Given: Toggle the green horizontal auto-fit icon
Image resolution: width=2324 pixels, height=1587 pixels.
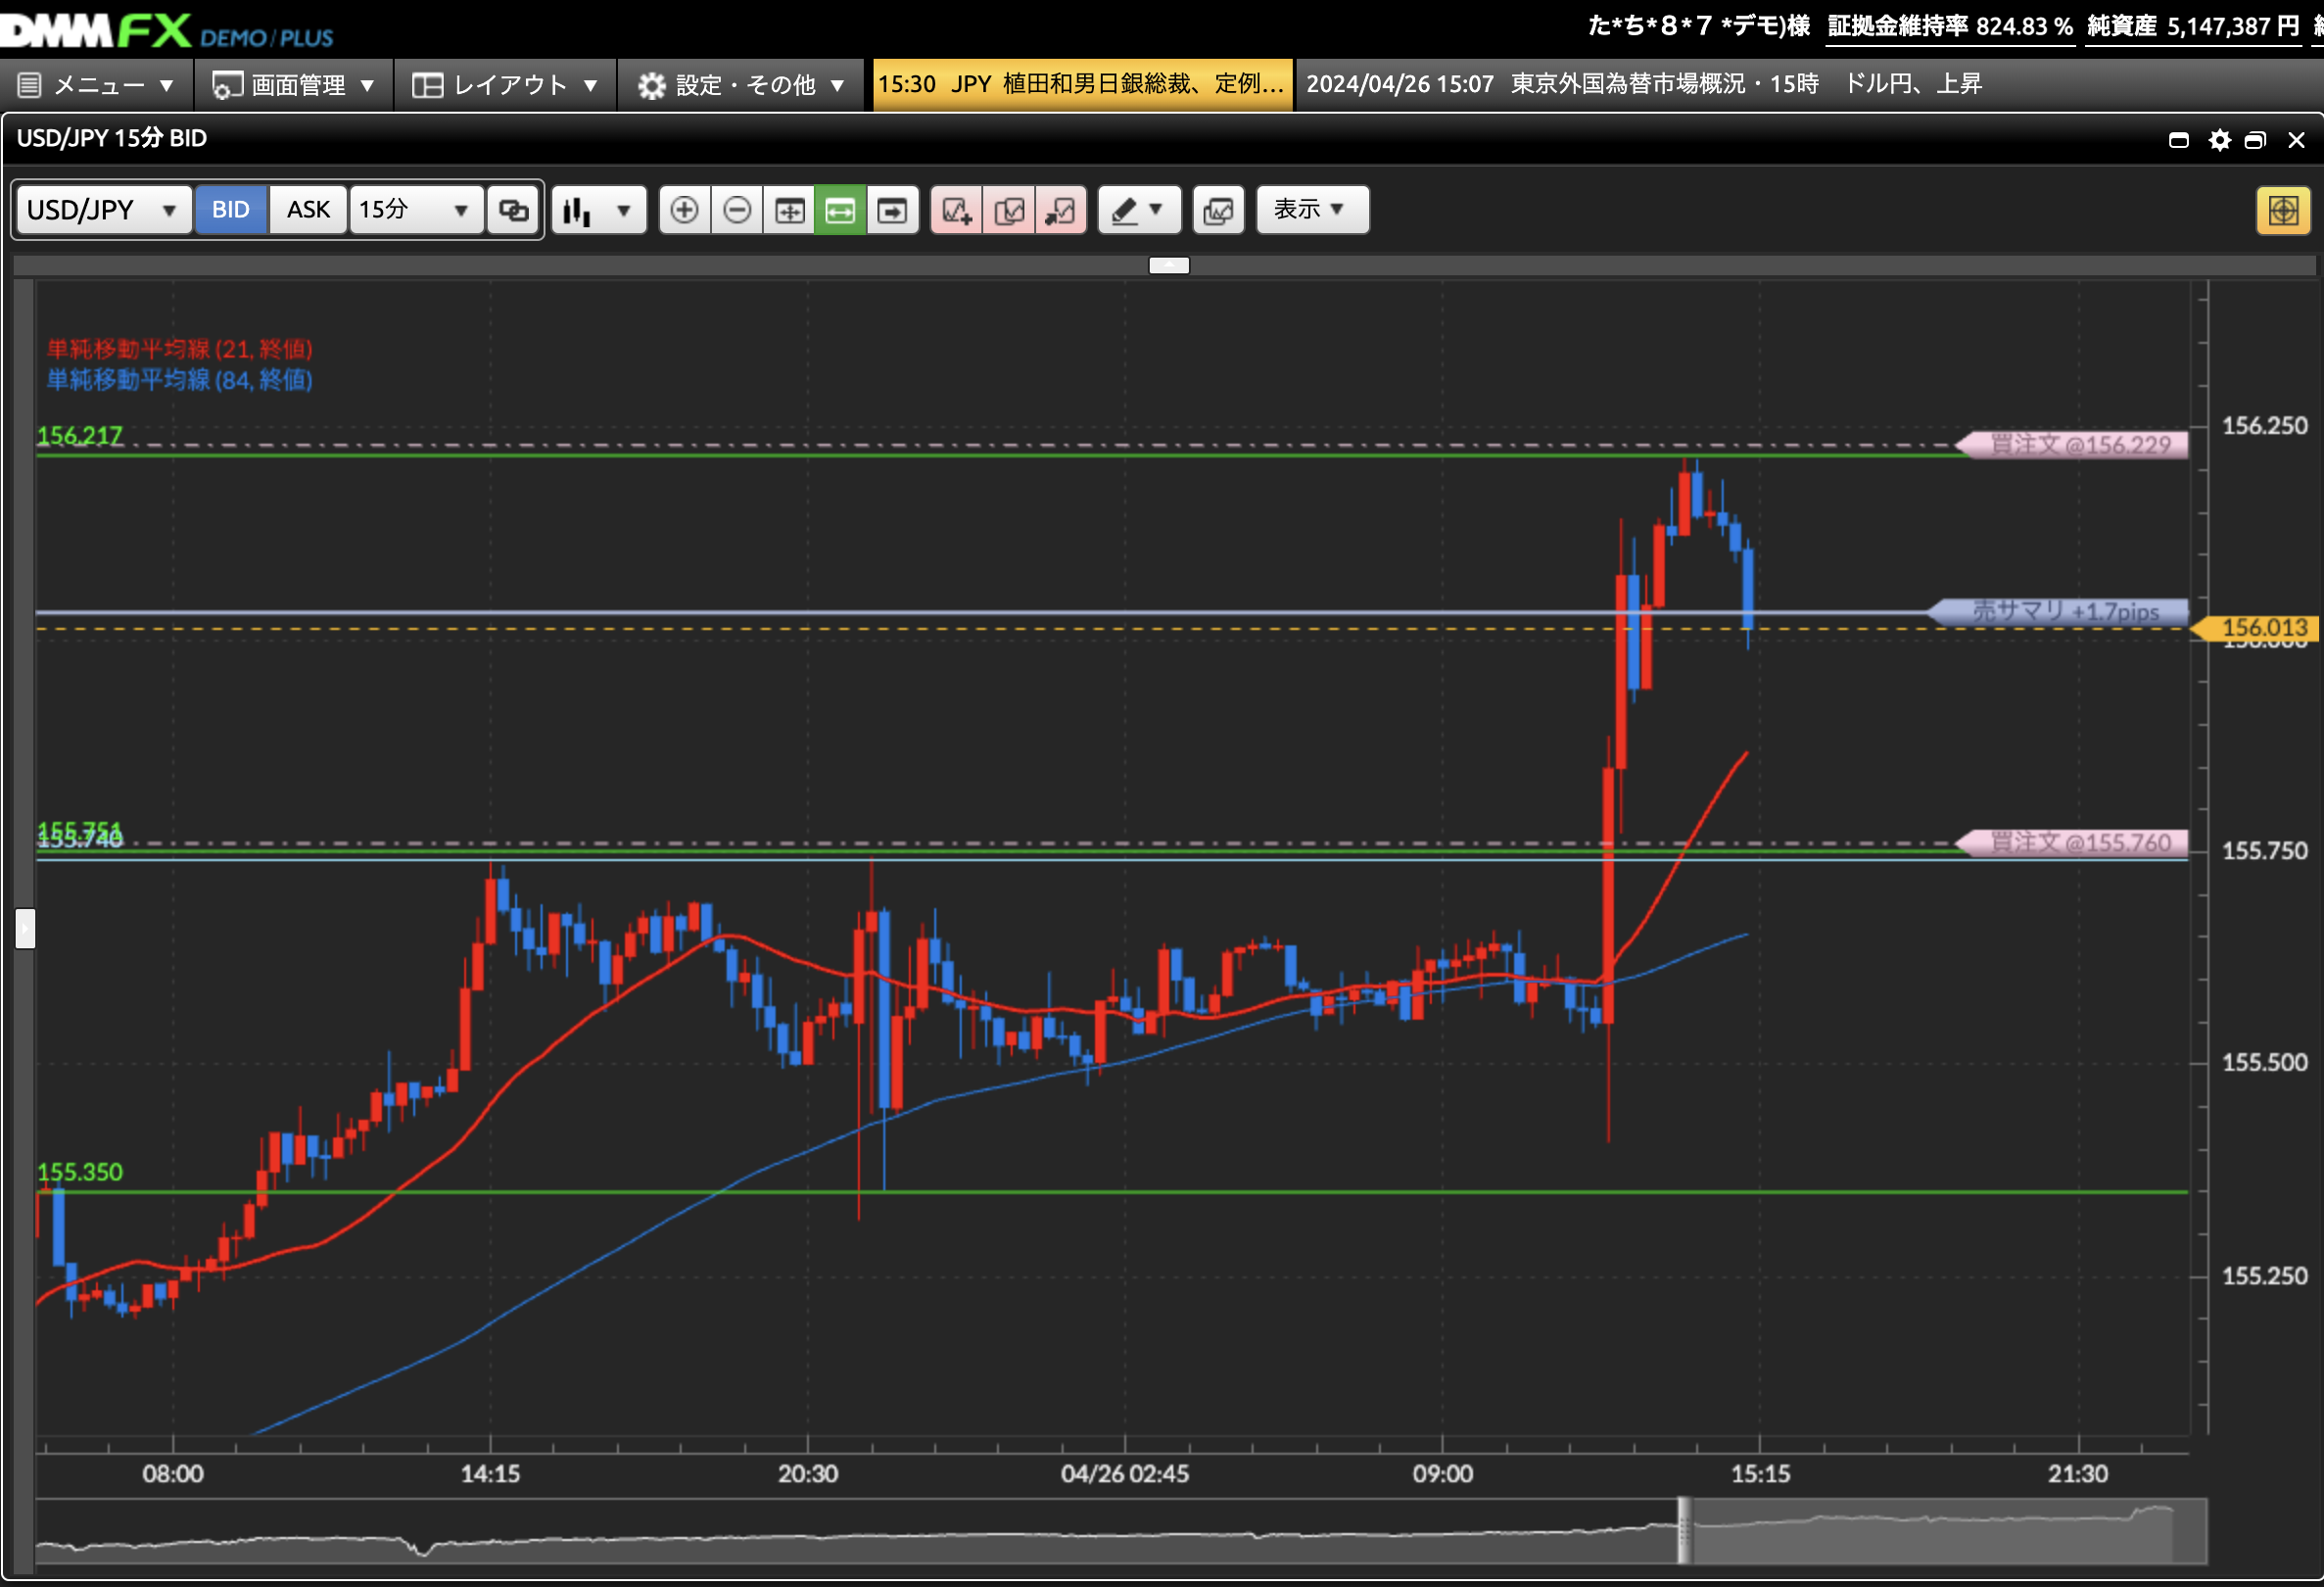Looking at the screenshot, I should tap(840, 210).
